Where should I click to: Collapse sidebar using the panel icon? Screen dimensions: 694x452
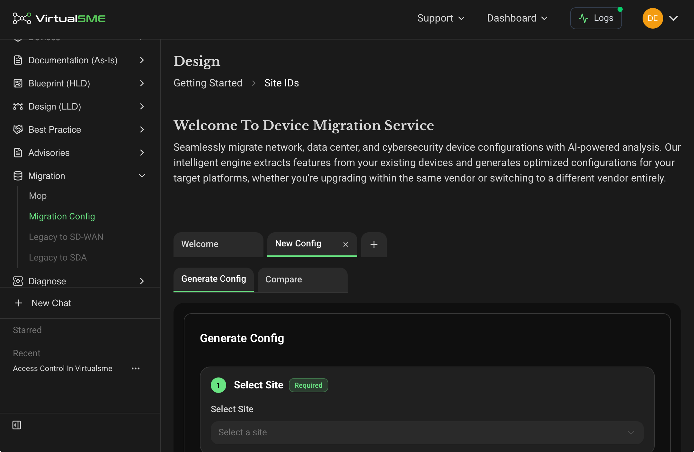(17, 425)
